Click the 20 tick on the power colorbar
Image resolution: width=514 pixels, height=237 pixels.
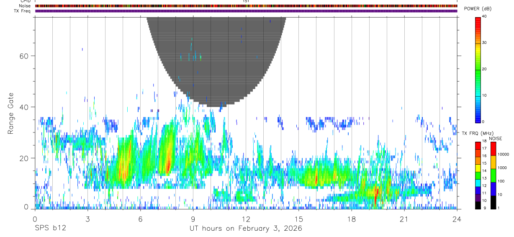(484, 69)
